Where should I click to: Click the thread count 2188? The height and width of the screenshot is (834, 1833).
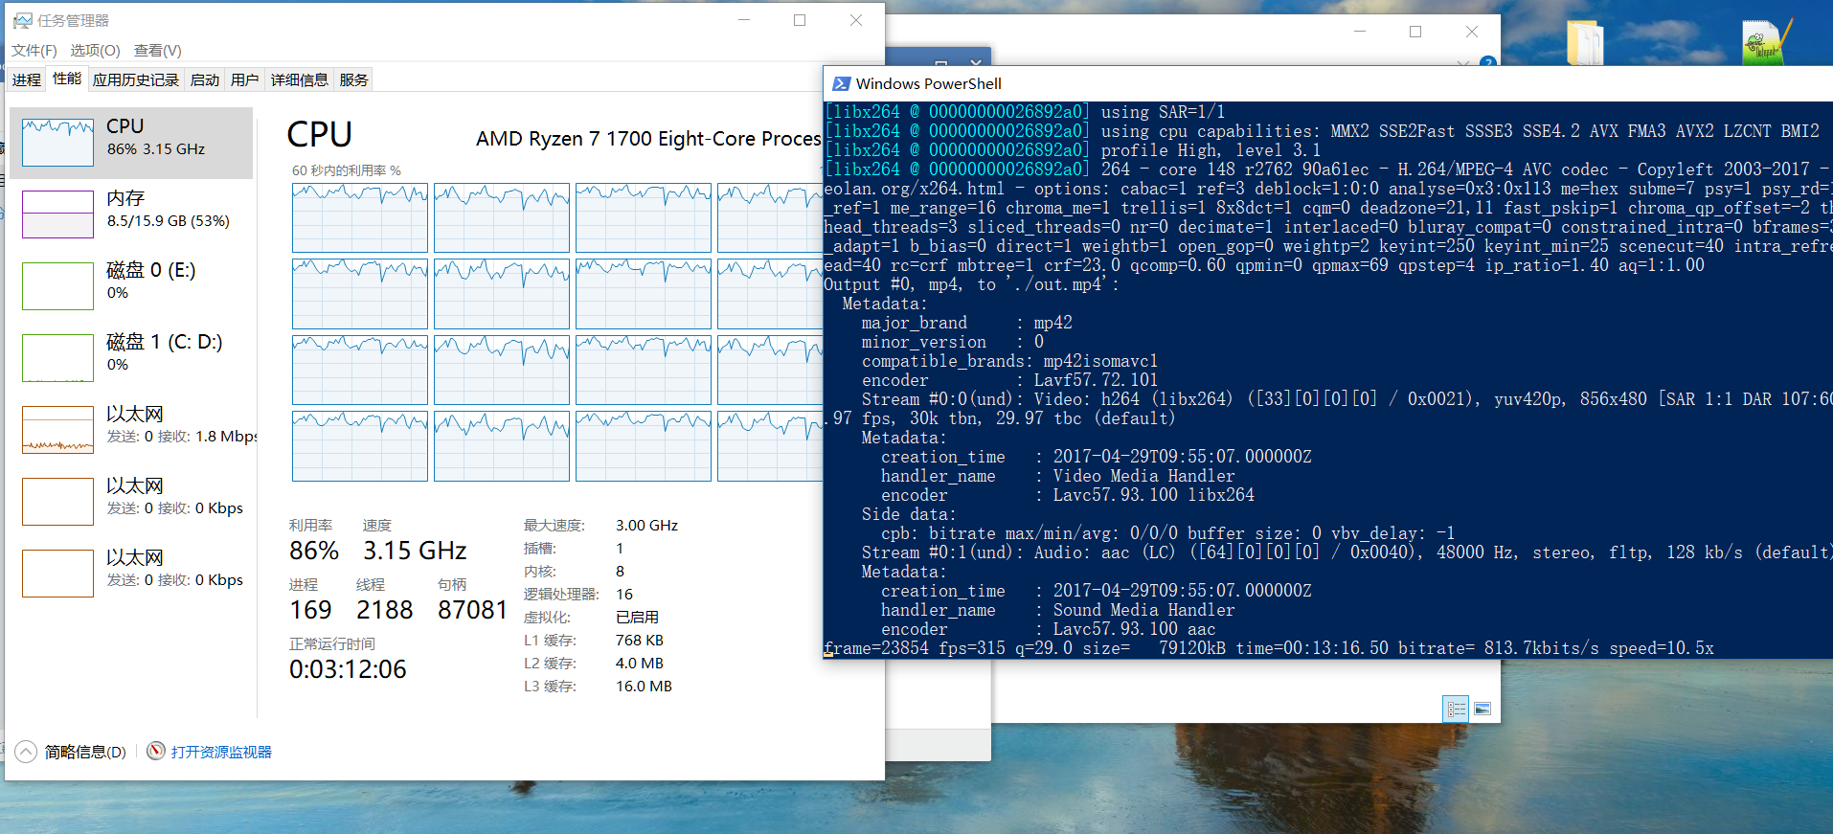[384, 610]
